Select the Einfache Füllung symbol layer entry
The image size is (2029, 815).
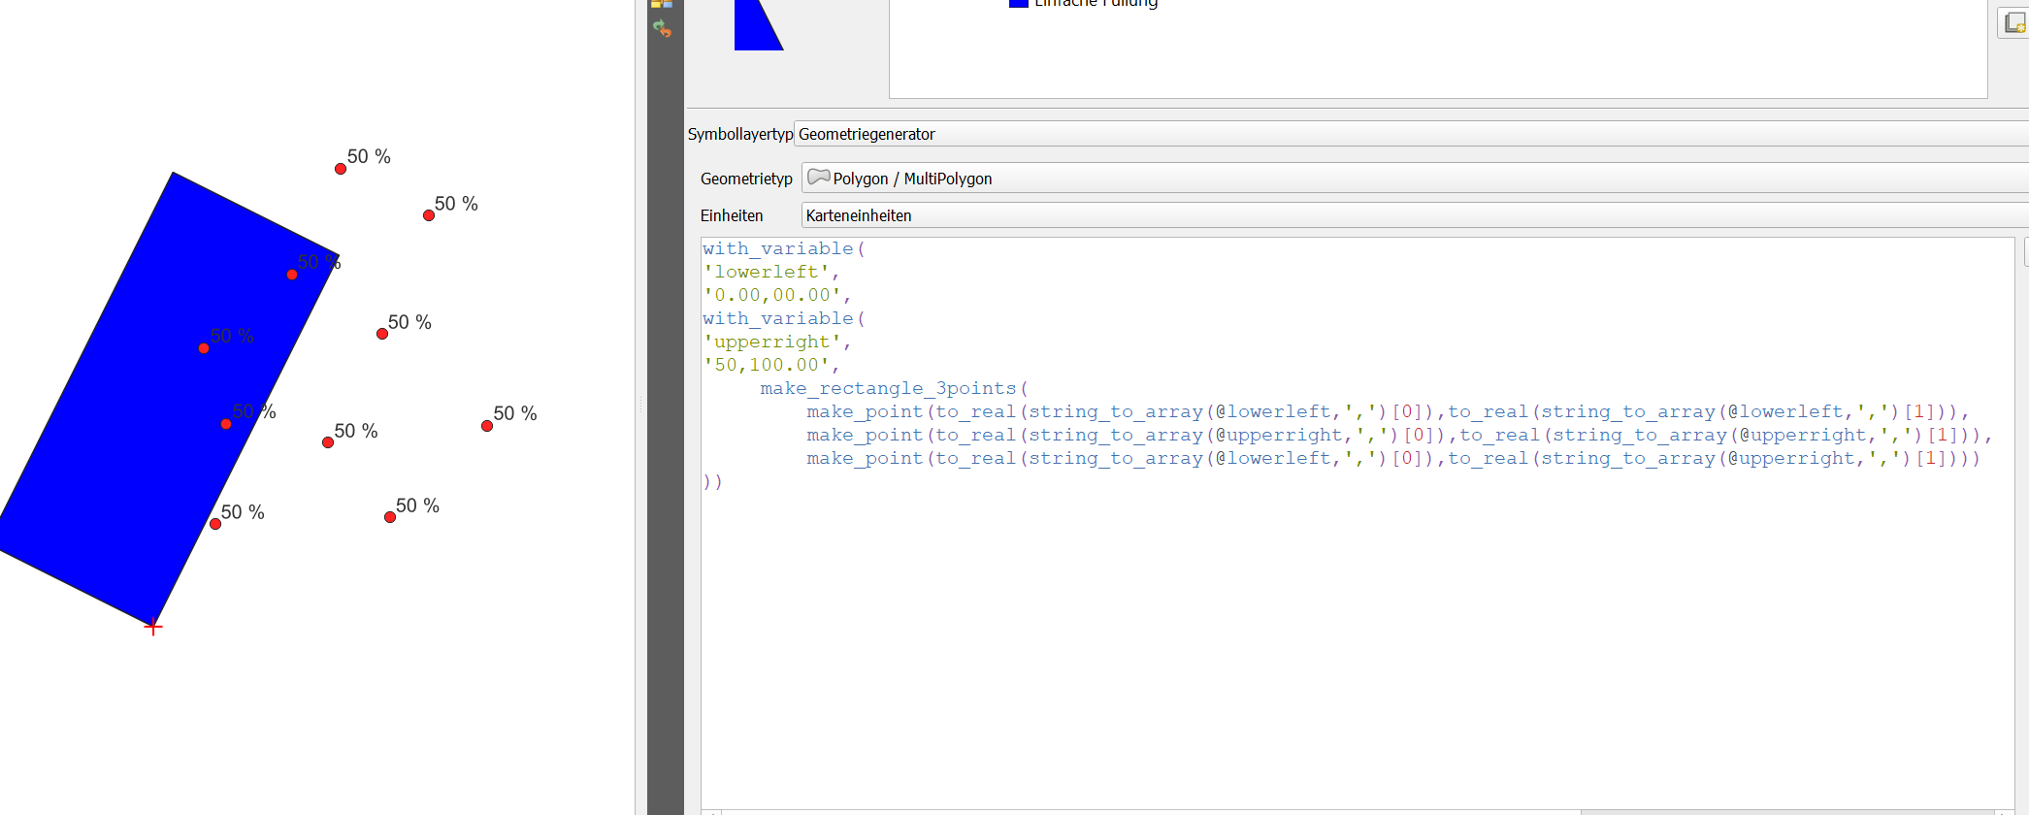click(1085, 3)
